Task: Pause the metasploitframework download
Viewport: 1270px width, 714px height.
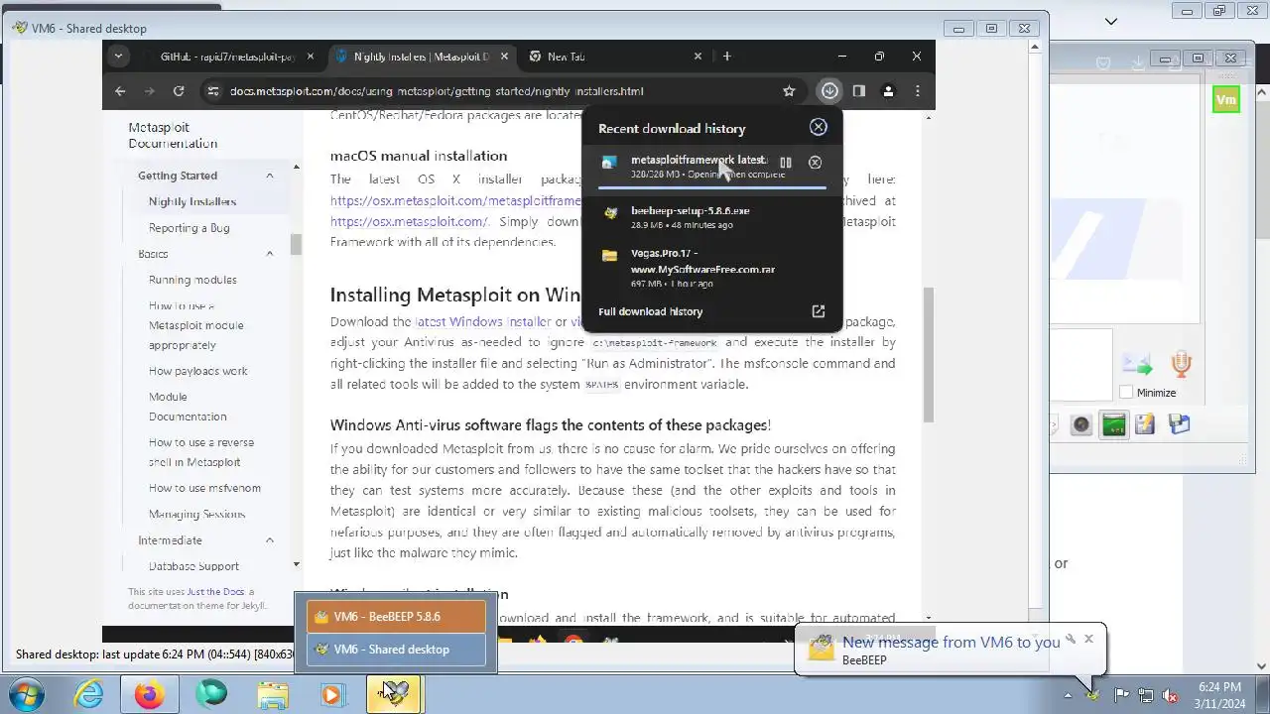Action: [x=786, y=163]
